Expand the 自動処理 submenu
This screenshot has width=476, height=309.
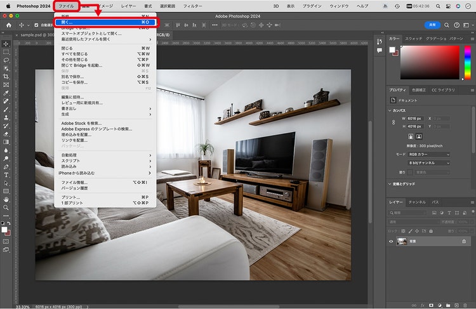[x=105, y=155]
